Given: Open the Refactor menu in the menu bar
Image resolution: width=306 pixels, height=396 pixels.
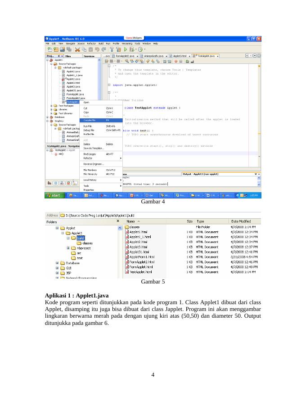Looking at the screenshot, I should [91, 44].
